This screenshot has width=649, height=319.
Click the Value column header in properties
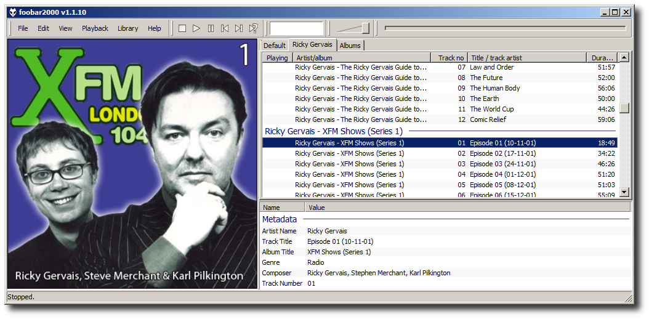(x=468, y=208)
